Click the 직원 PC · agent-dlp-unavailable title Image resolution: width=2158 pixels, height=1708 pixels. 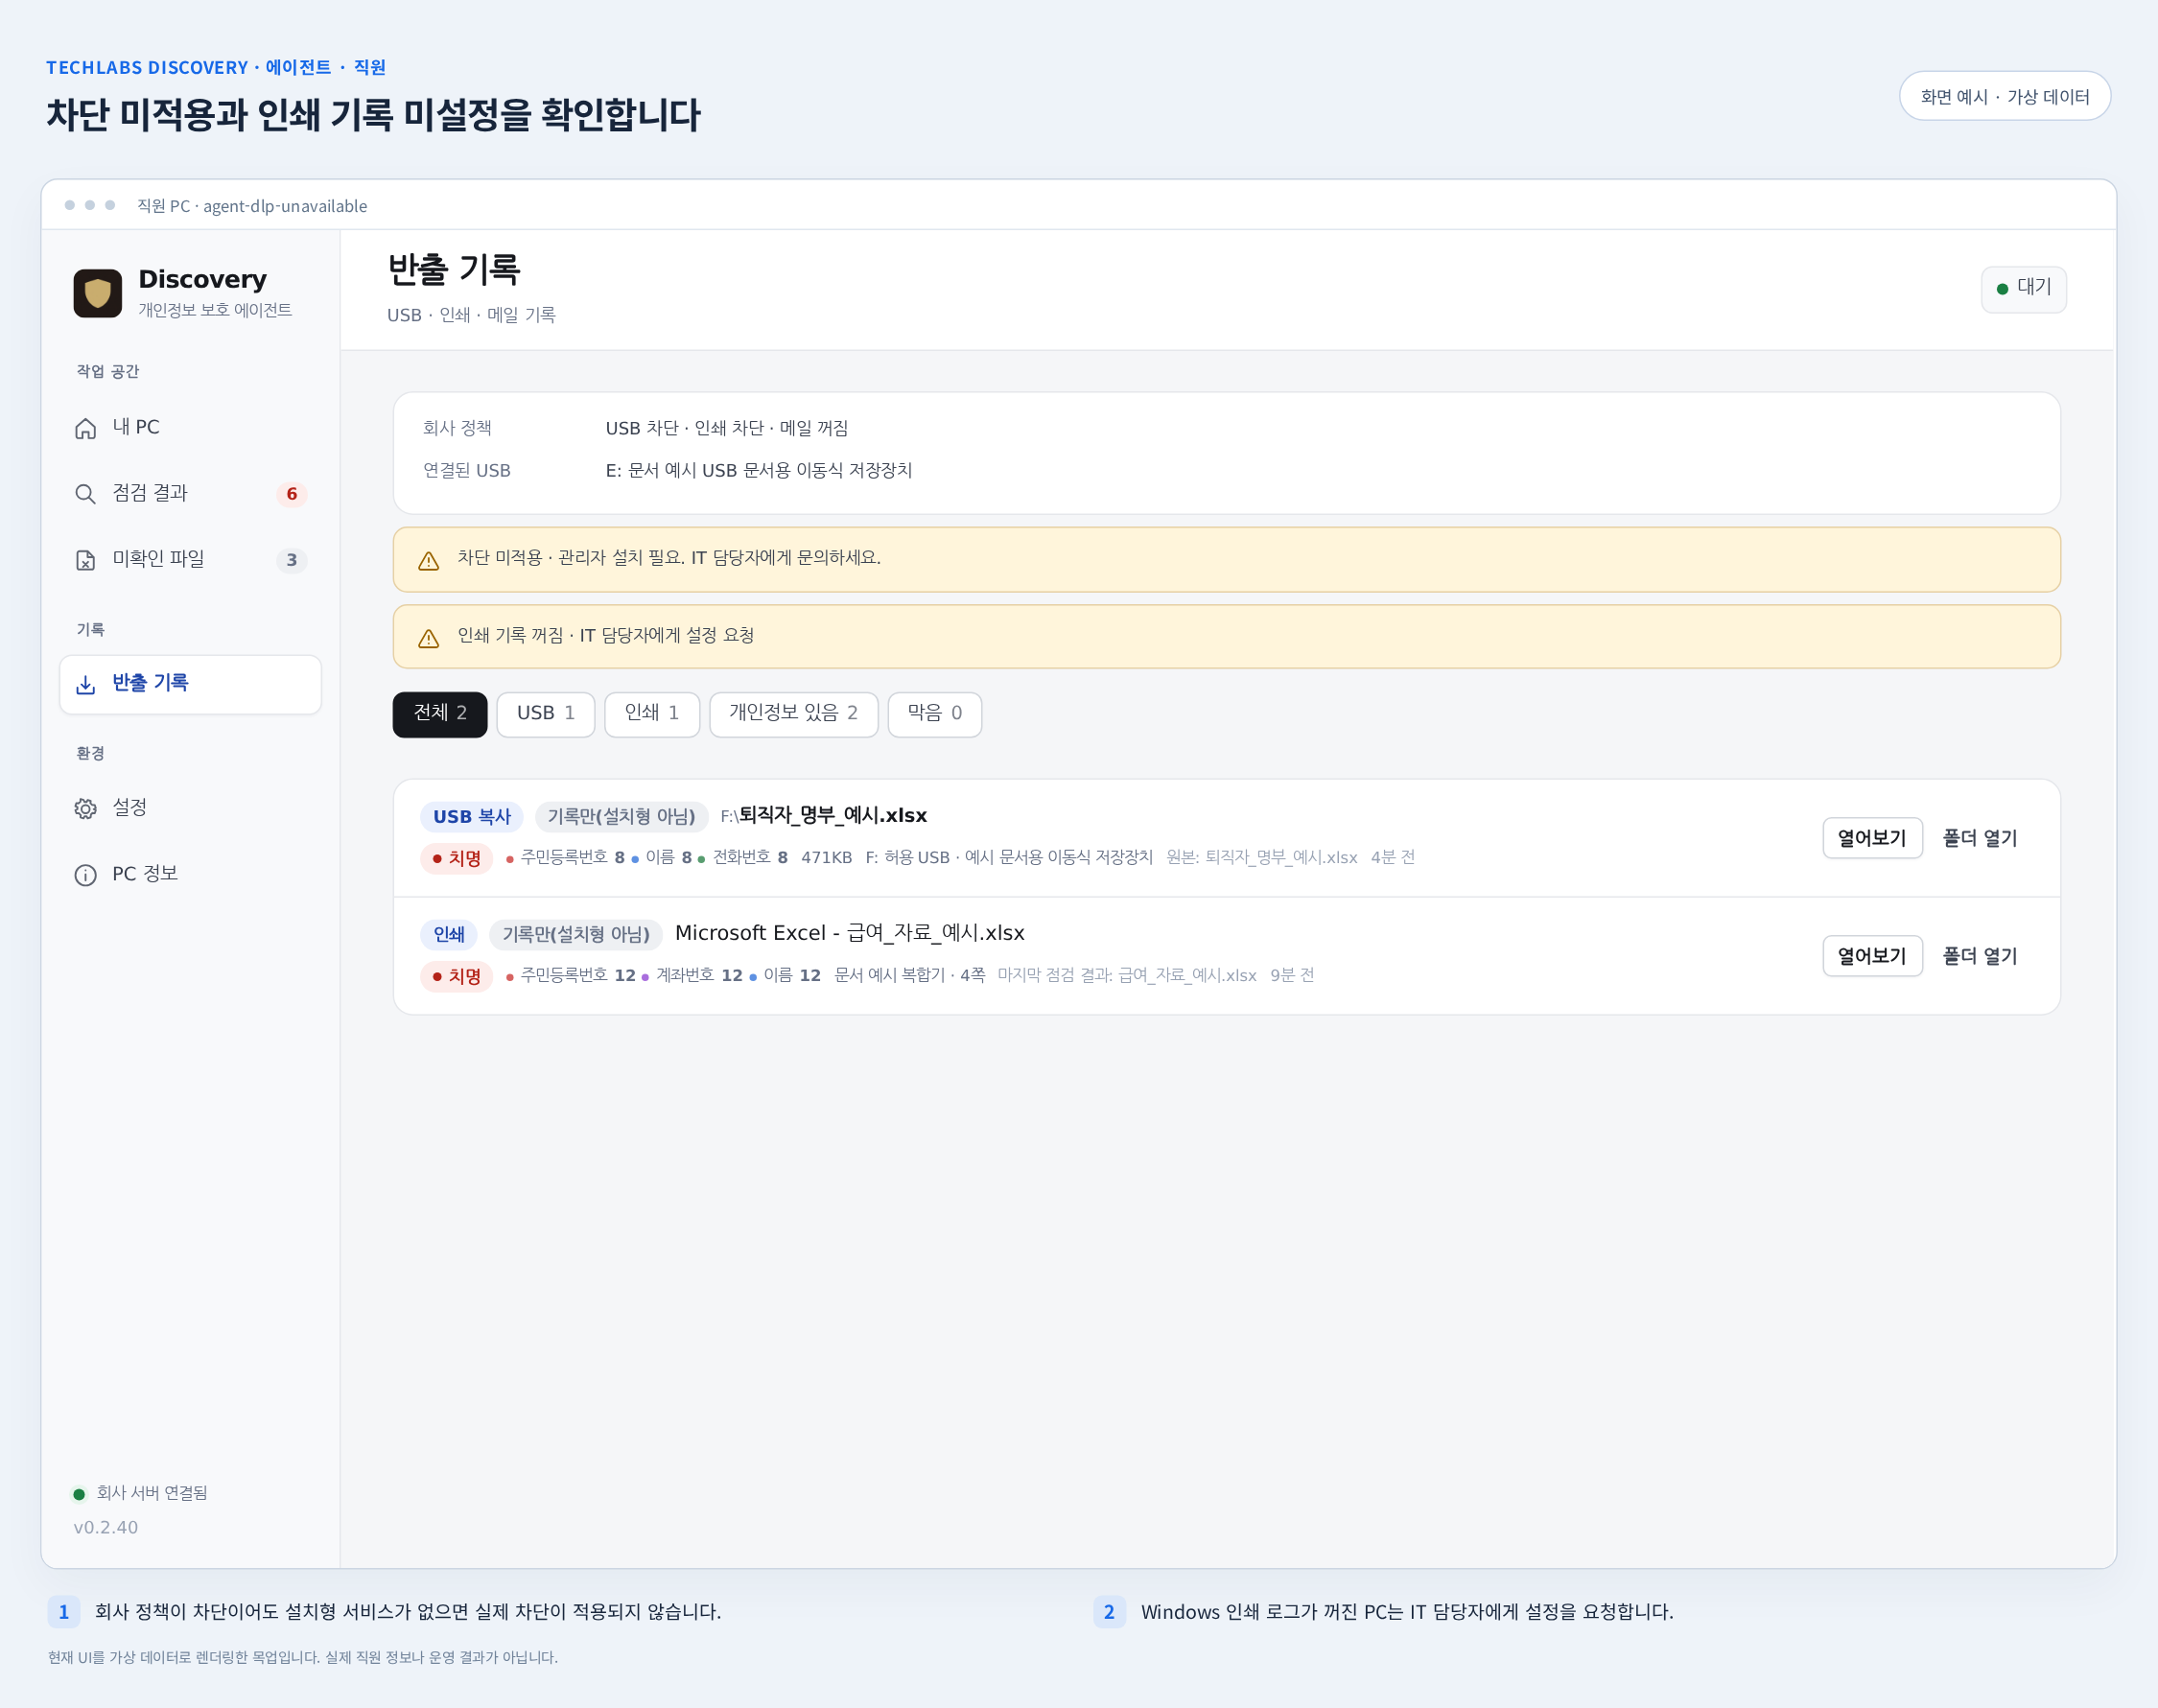(252, 206)
